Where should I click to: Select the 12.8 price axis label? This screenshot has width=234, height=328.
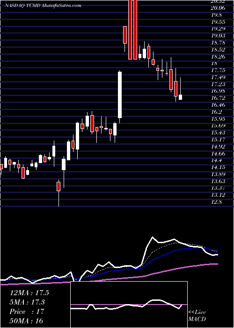(216, 202)
